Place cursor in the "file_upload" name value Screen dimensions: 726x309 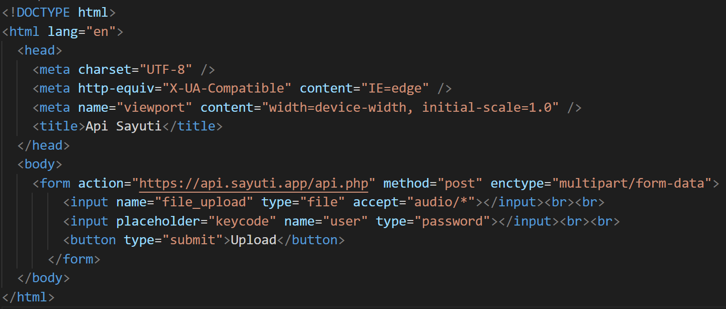click(x=207, y=202)
